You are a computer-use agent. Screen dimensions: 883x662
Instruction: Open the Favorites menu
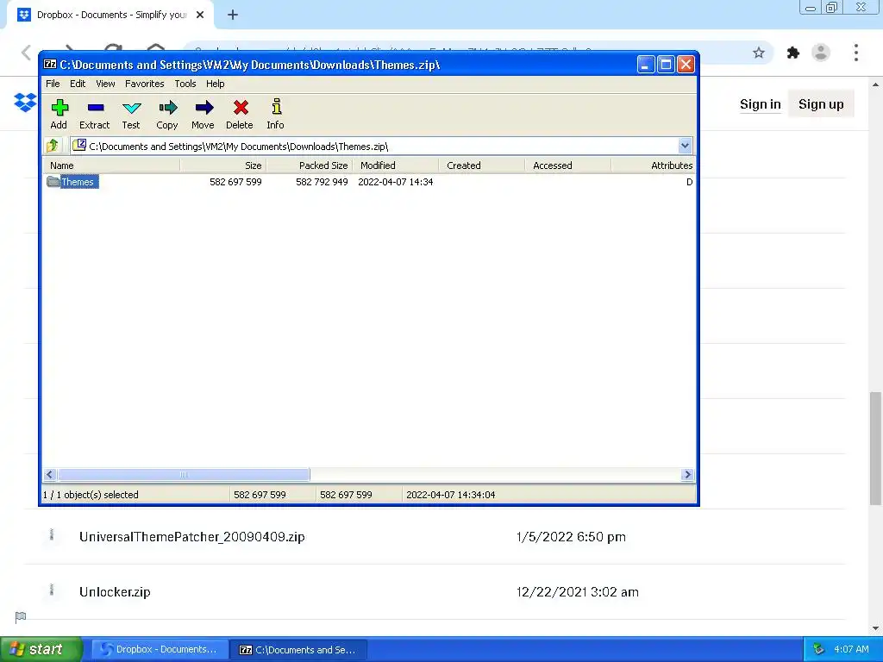[145, 84]
